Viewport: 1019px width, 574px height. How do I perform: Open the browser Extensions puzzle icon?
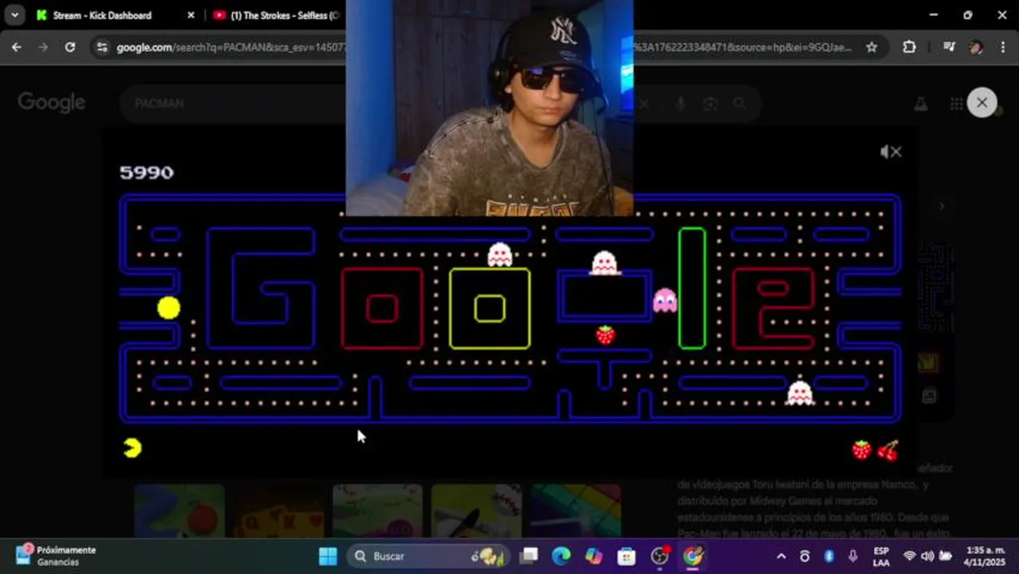coord(909,47)
